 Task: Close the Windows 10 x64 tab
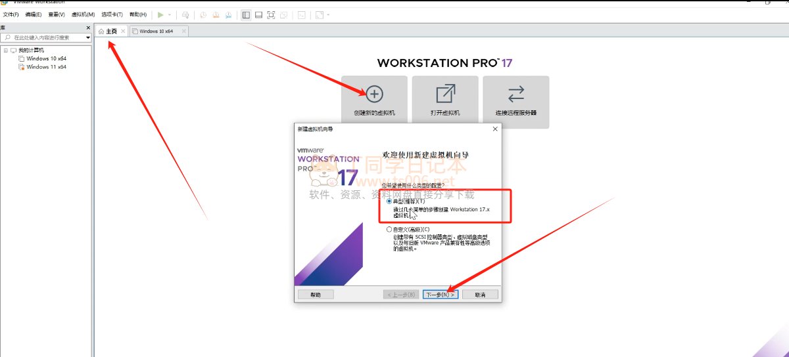[183, 31]
